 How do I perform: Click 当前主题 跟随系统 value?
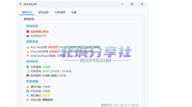tap(48, 100)
